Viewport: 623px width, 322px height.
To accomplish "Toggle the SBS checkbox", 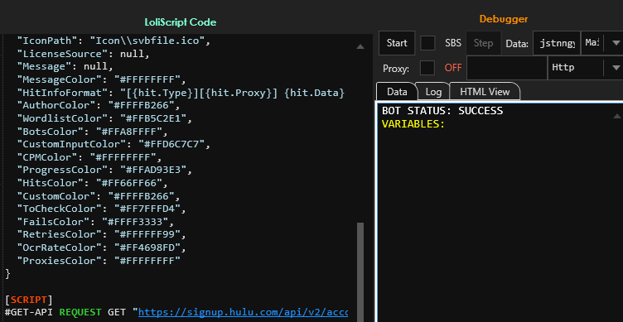I will 427,43.
